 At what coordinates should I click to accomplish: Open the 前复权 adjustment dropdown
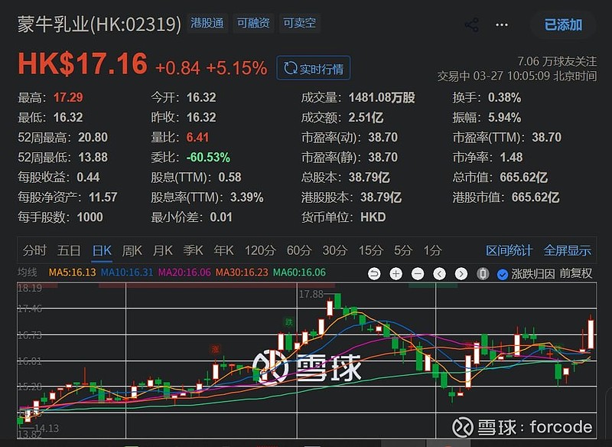pyautogui.click(x=576, y=274)
